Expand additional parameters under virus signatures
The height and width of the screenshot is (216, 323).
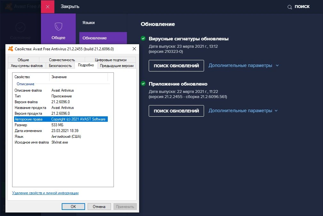click(x=243, y=65)
